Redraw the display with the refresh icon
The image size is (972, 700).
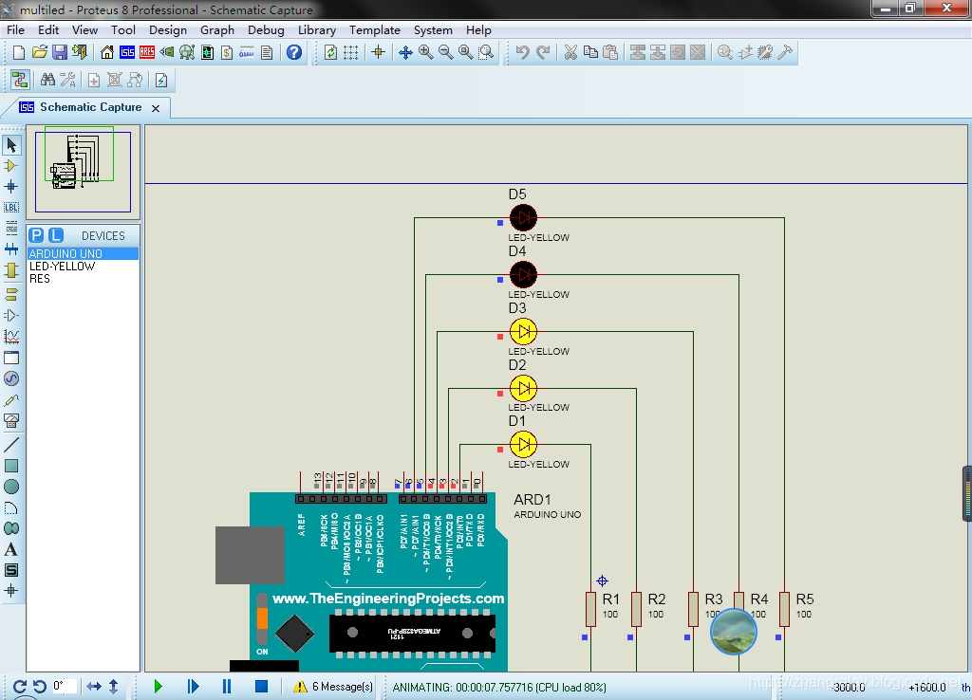point(331,53)
